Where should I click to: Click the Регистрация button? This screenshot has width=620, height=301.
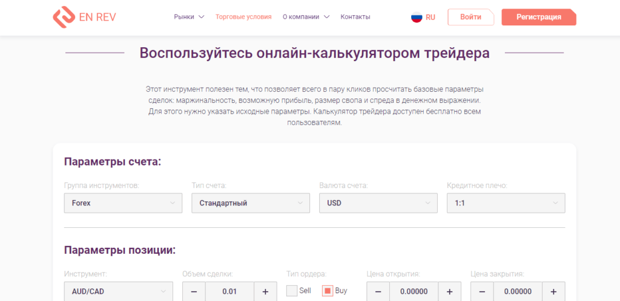pyautogui.click(x=539, y=17)
